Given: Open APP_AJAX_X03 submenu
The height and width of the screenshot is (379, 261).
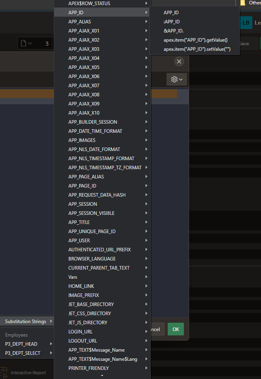Looking at the screenshot, I should point(102,49).
